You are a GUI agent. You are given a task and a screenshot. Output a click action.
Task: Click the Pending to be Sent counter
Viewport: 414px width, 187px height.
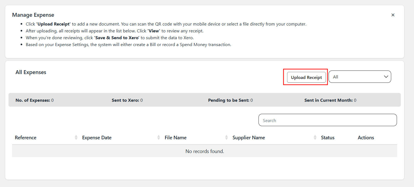point(230,100)
